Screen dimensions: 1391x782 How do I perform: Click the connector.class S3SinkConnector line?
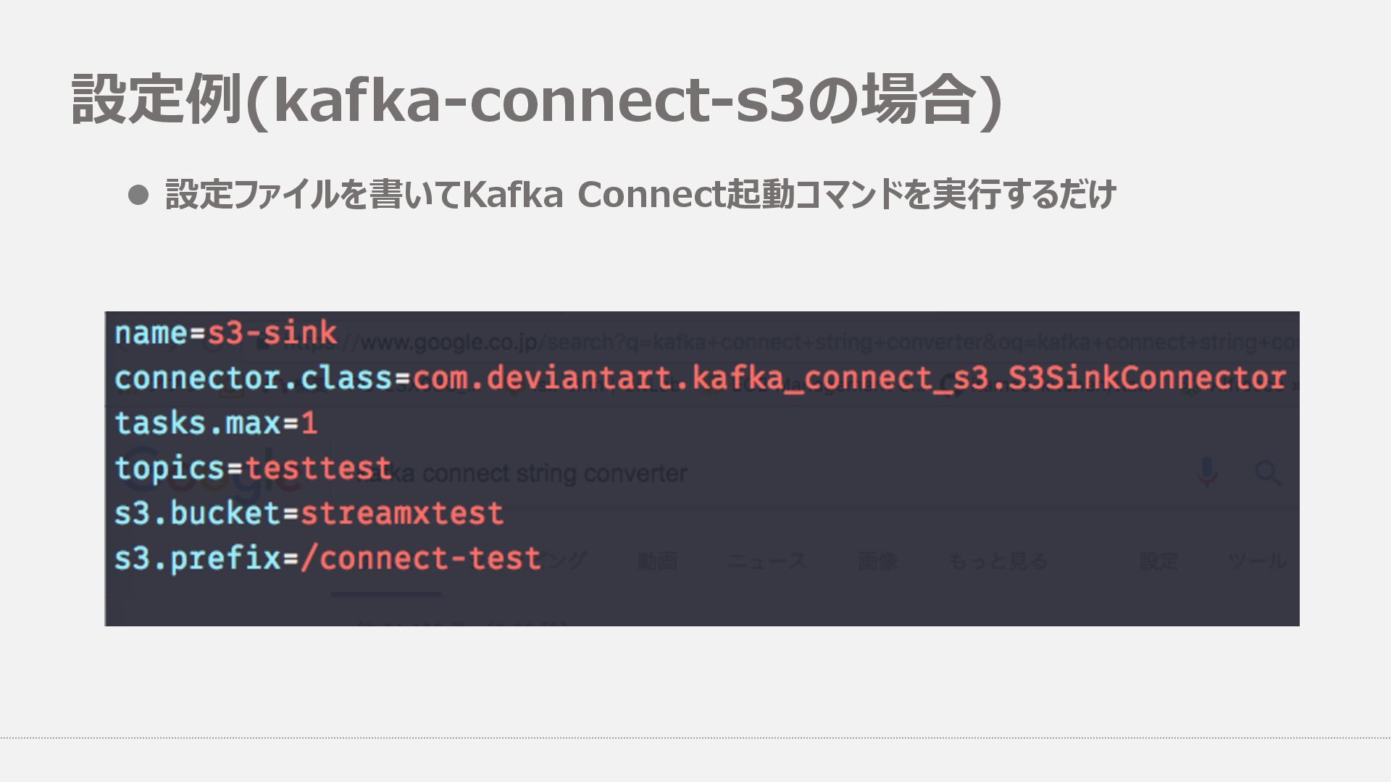pos(700,378)
